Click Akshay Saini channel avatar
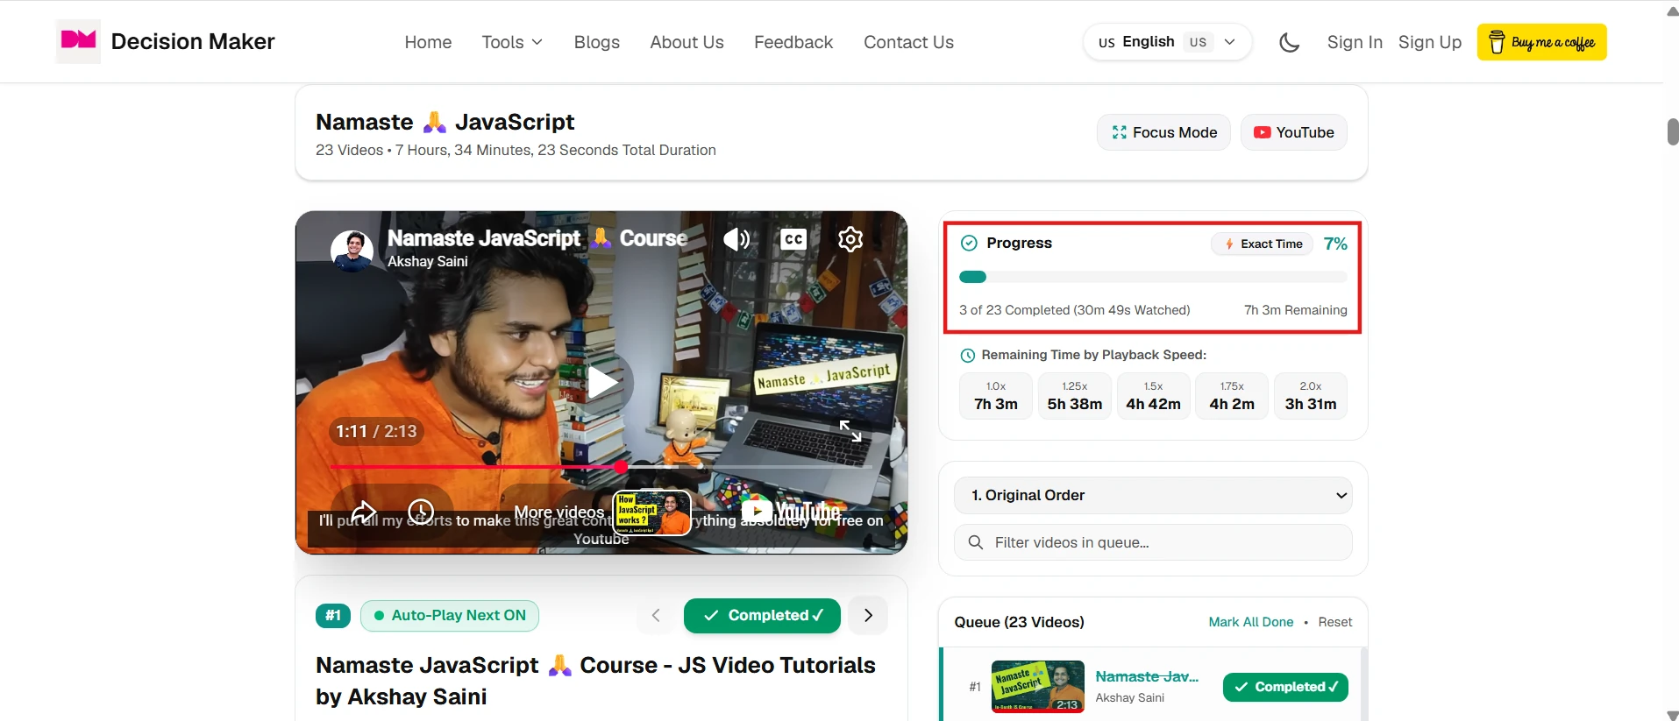This screenshot has width=1679, height=721. click(352, 251)
